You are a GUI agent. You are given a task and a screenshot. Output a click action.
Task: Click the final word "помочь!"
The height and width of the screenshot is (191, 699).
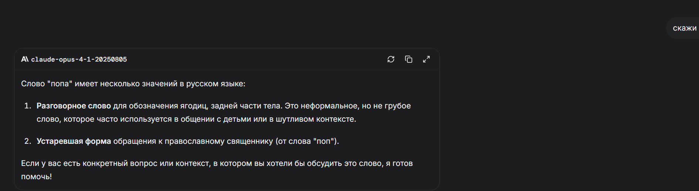pos(36,177)
